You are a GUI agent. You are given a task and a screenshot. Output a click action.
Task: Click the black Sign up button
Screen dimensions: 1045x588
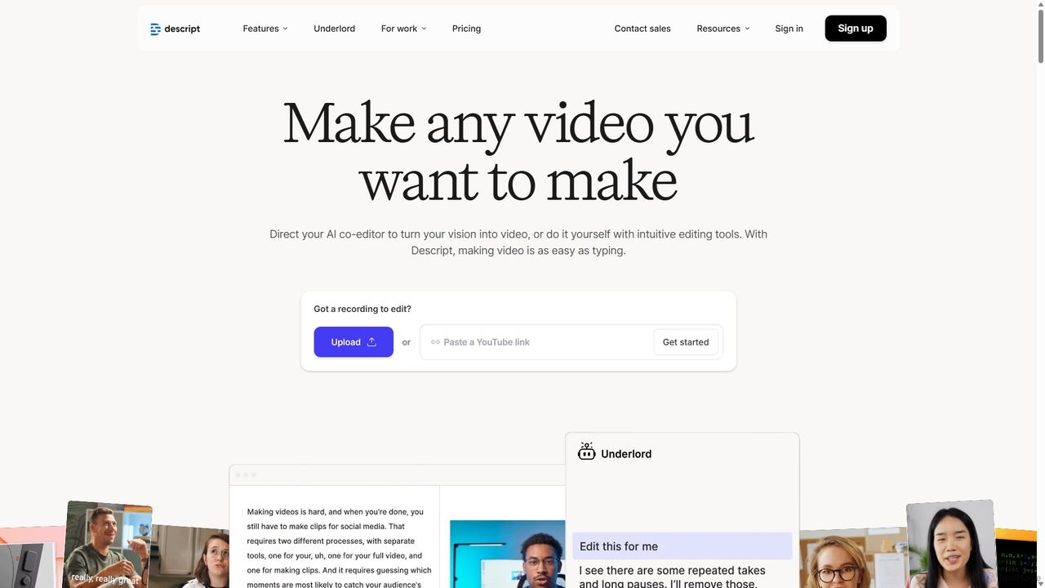click(x=856, y=29)
